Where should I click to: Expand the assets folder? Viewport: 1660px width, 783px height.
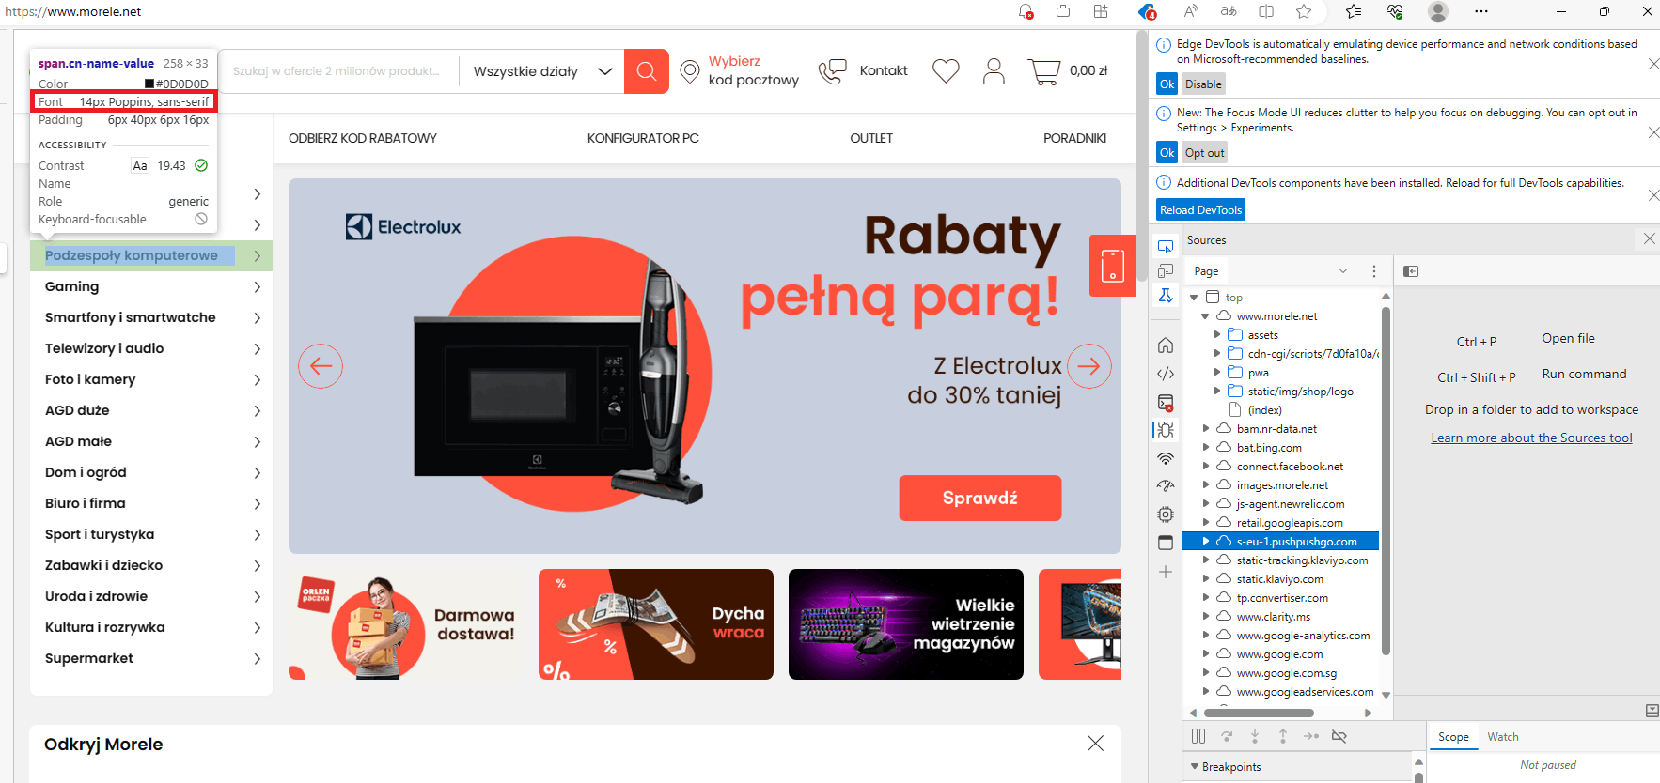click(x=1216, y=335)
